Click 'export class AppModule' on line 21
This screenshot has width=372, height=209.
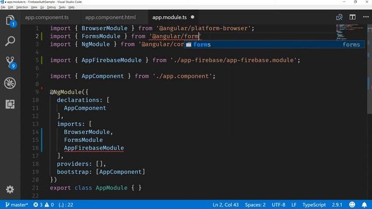(88, 188)
